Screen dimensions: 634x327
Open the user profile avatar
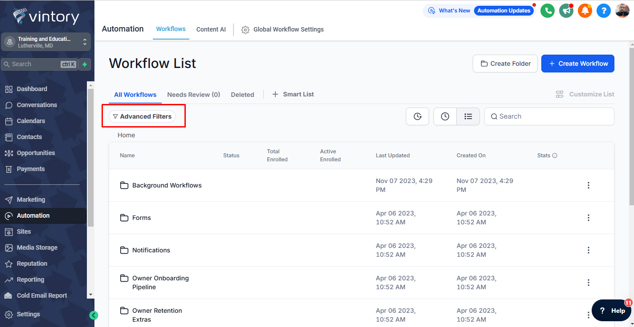(622, 11)
